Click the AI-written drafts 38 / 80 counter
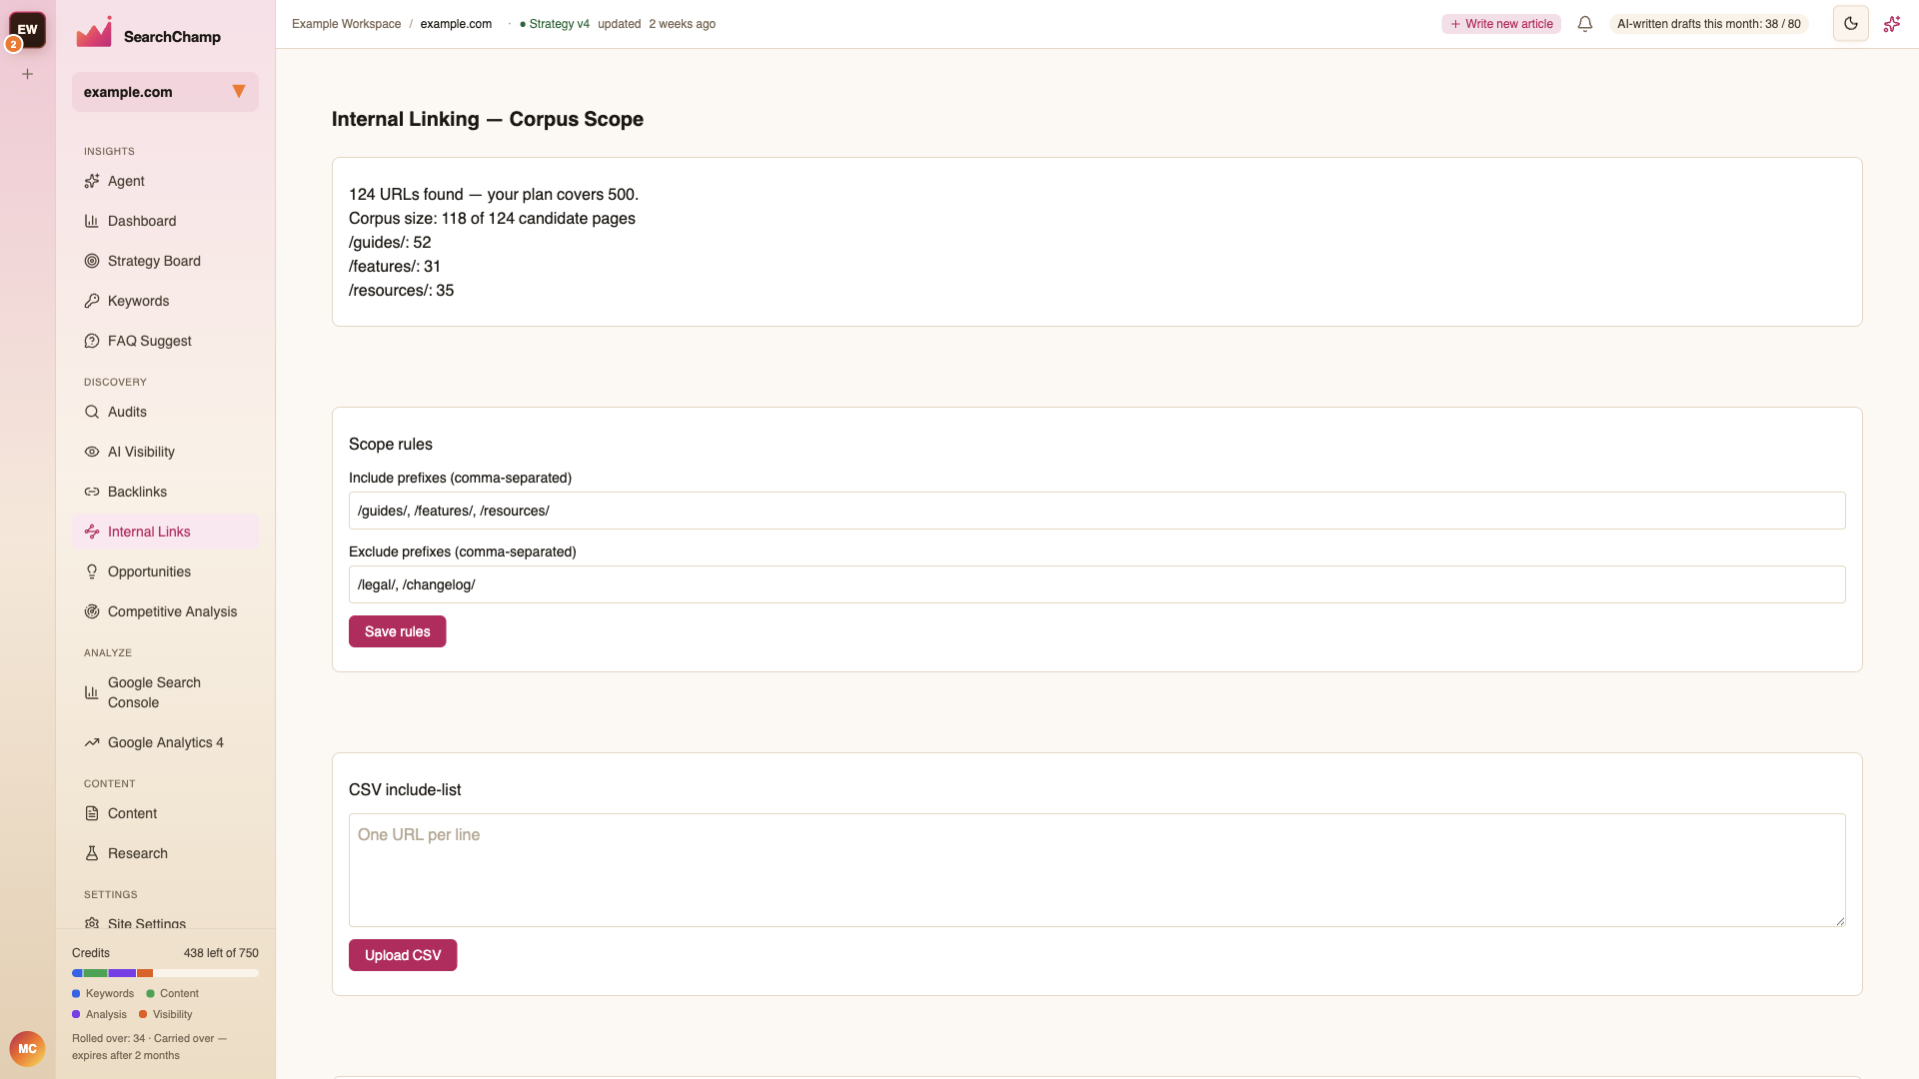Screen dimensions: 1919x1079 pyautogui.click(x=1708, y=24)
